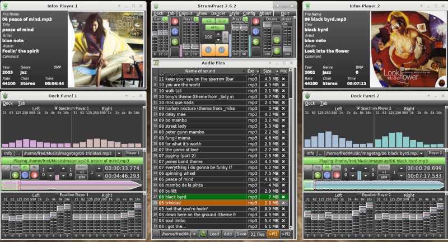Click Mix X icon for 08 street lady

(x=283, y=126)
